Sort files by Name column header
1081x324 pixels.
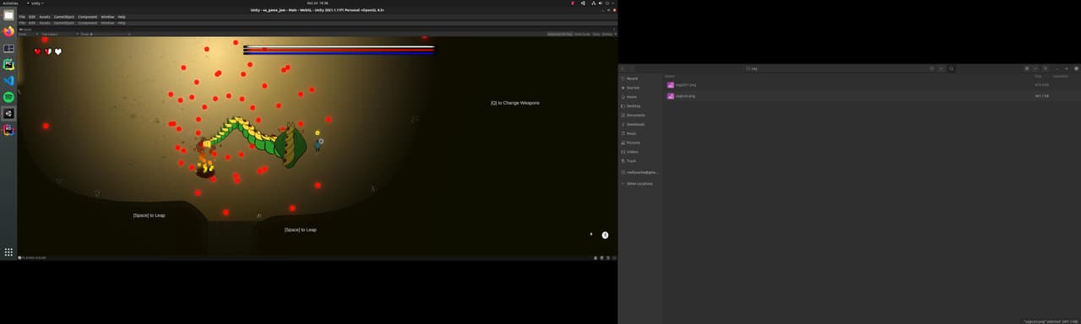[670, 76]
